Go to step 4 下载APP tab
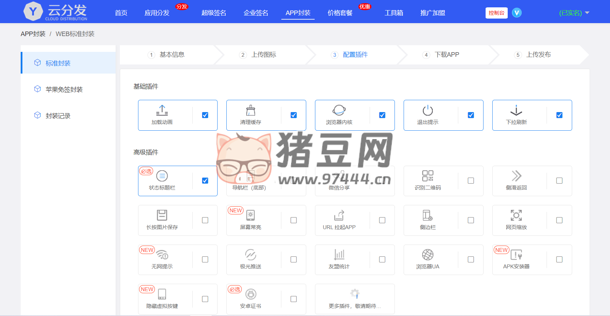Viewport: 610px width, 316px height. tap(446, 55)
